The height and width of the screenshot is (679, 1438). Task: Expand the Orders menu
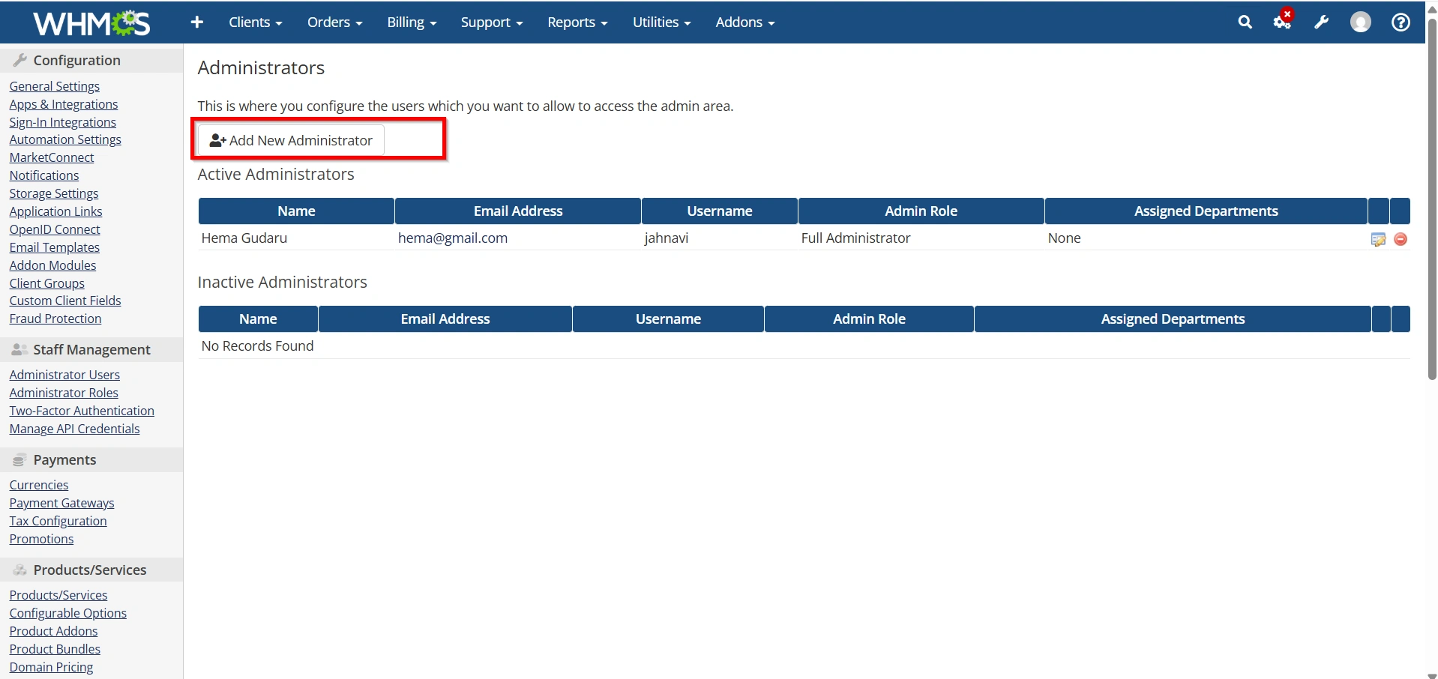[334, 22]
